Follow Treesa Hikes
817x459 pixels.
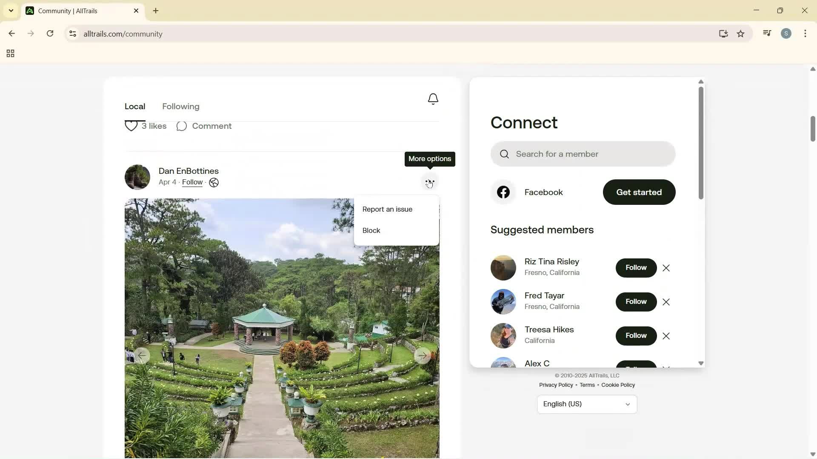pyautogui.click(x=636, y=336)
